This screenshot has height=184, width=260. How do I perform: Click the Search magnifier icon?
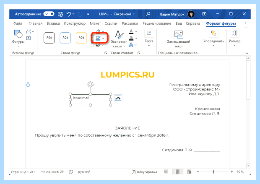coord(148,14)
